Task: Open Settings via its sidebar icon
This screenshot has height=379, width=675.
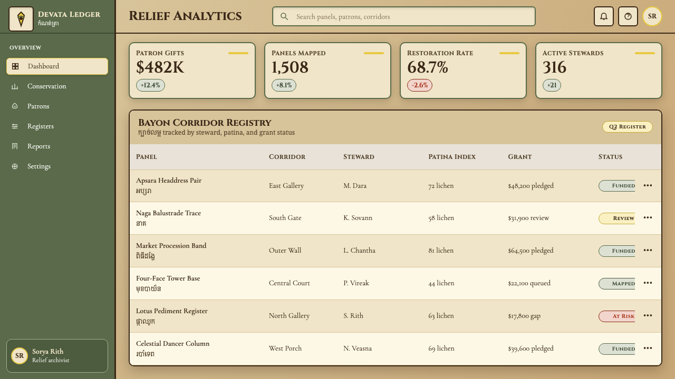Action: (x=15, y=166)
